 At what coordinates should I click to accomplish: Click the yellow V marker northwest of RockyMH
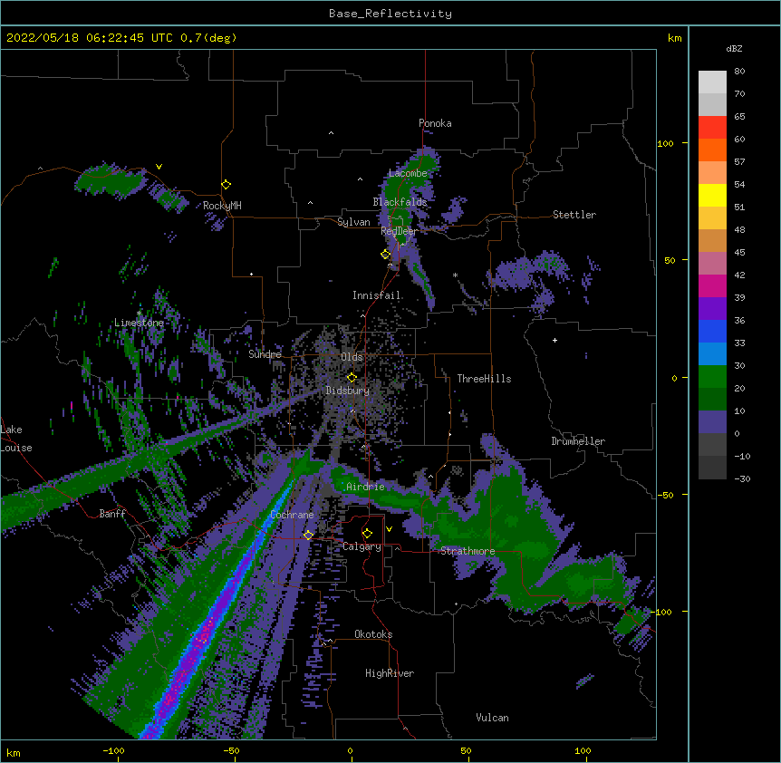pyautogui.click(x=159, y=167)
